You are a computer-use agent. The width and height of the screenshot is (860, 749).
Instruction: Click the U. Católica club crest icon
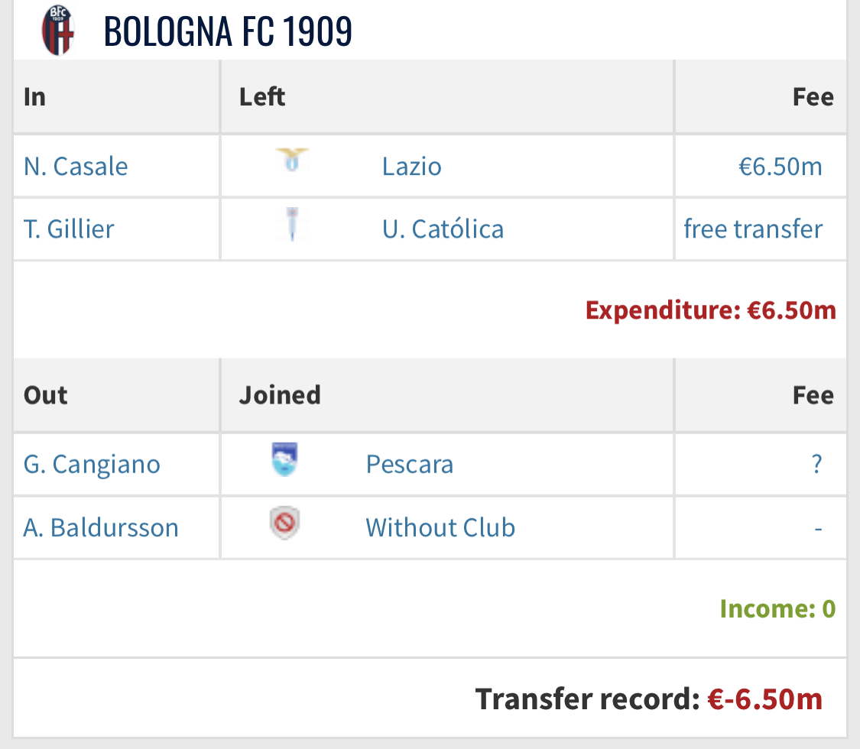[291, 225]
